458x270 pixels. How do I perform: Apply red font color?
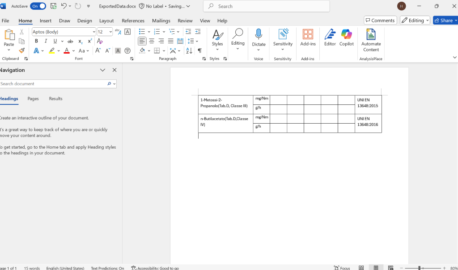tap(67, 51)
